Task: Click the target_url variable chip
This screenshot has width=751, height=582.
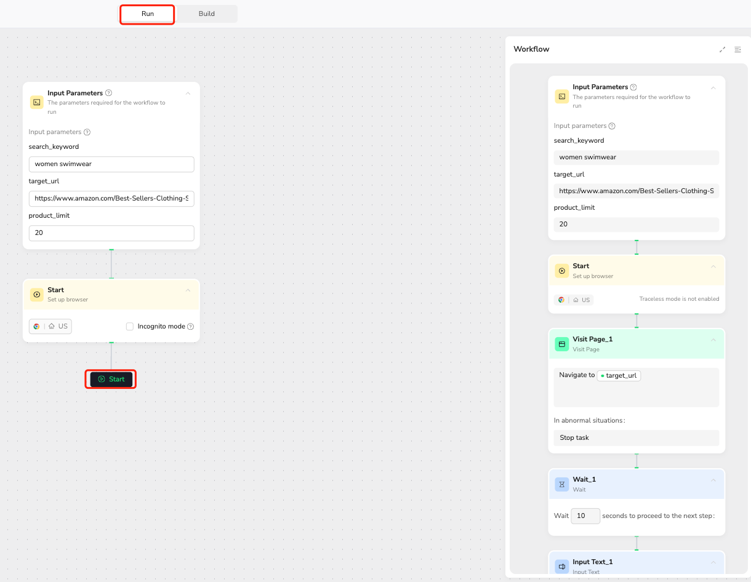Action: pyautogui.click(x=619, y=376)
